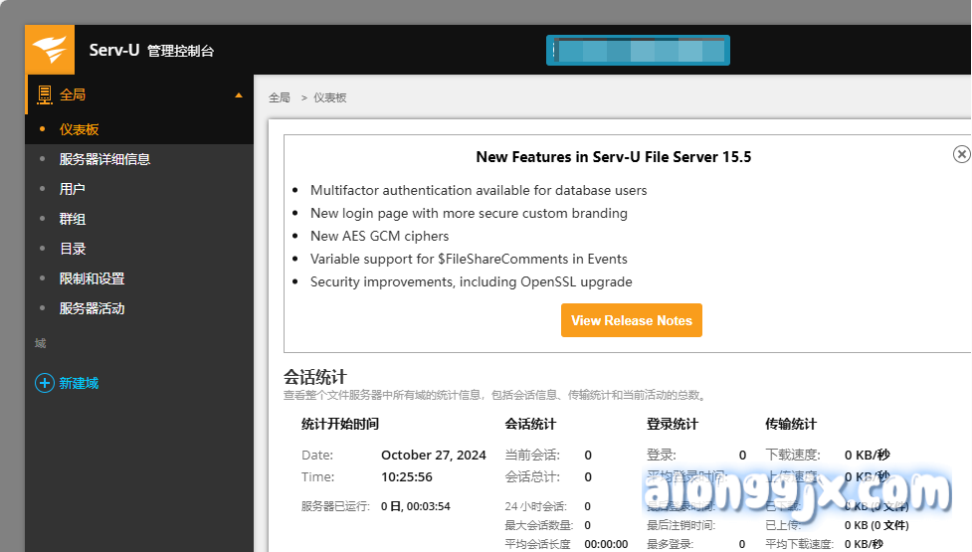
Task: Click the 会话统计 section heading
Action: pos(314,377)
